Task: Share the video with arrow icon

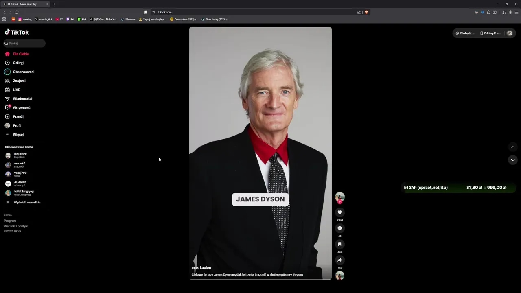Action: click(340, 260)
